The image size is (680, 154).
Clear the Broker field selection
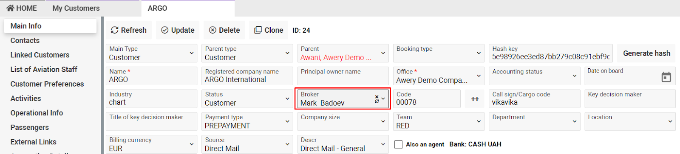(x=377, y=97)
